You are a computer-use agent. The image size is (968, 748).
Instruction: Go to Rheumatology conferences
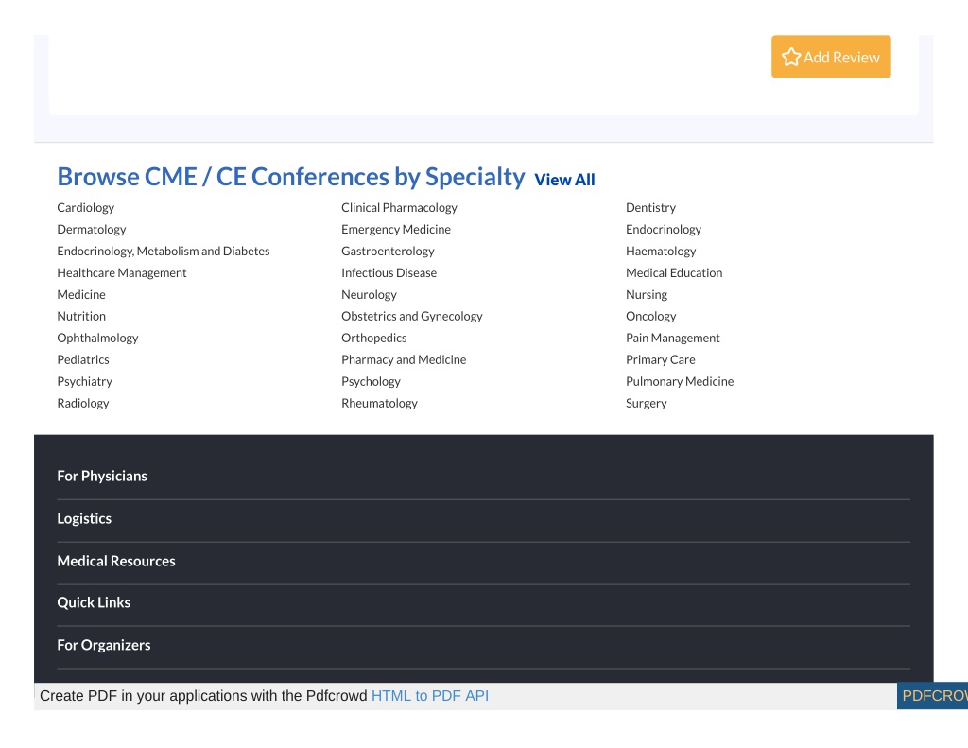380,403
